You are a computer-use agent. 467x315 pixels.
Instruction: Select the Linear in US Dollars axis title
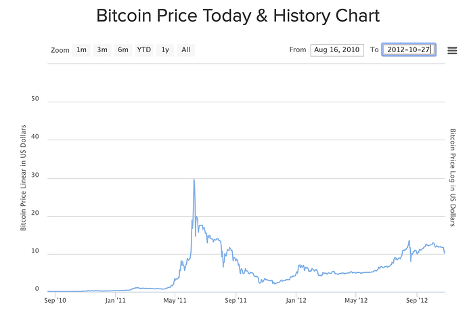click(24, 178)
